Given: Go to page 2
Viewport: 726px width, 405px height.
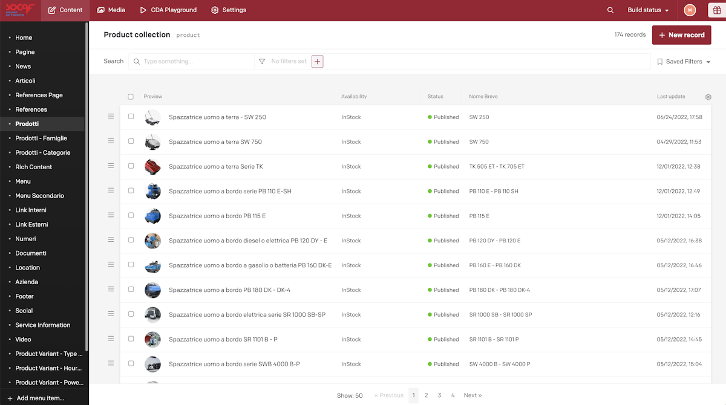Looking at the screenshot, I should tap(426, 395).
